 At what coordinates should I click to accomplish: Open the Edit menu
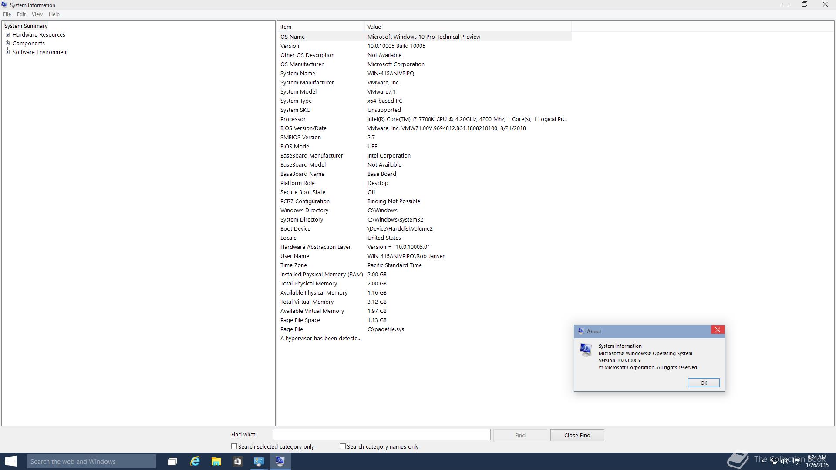click(x=21, y=14)
